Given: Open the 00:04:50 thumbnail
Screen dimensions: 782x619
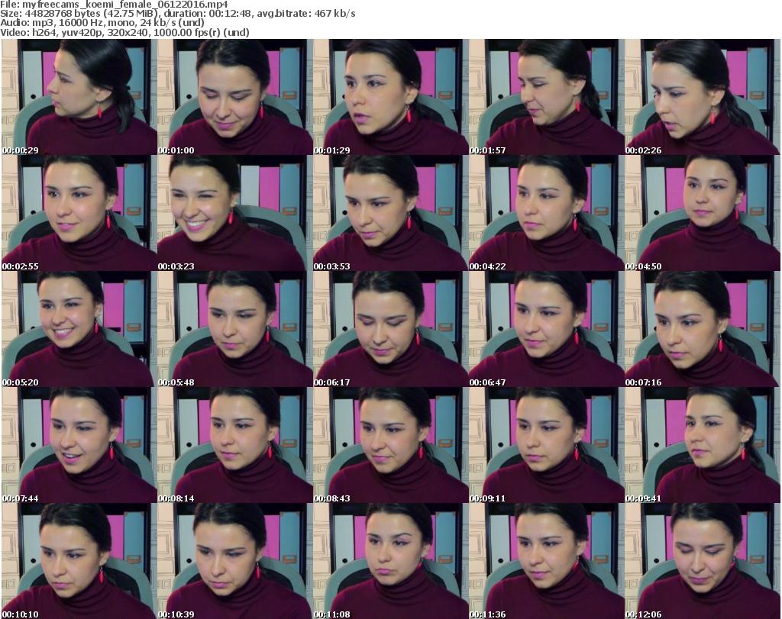Looking at the screenshot, I should [703, 213].
